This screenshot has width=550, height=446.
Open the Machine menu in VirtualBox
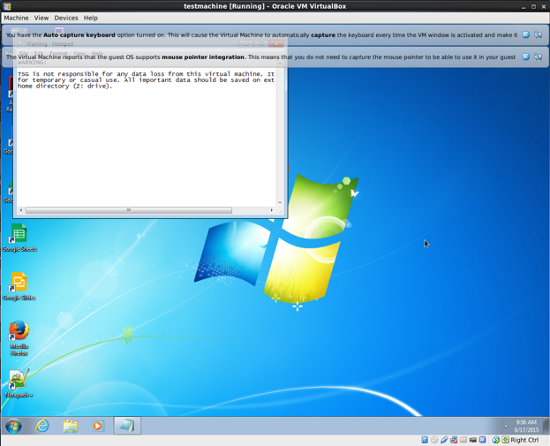[16, 18]
